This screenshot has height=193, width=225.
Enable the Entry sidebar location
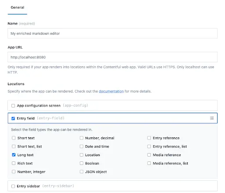pos(13,186)
